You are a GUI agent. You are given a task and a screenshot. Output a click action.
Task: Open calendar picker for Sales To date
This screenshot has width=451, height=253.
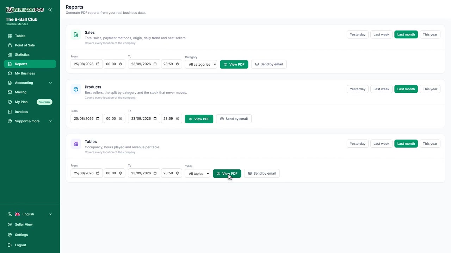tap(155, 64)
